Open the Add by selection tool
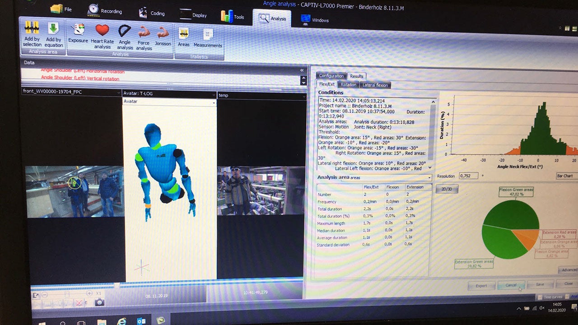 pos(32,34)
